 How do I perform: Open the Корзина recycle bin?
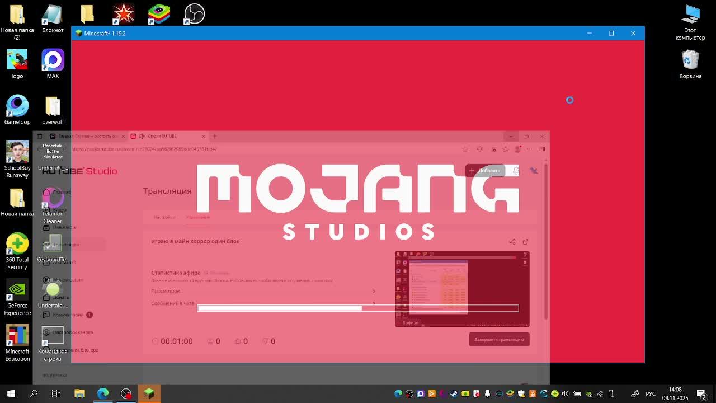pyautogui.click(x=690, y=64)
